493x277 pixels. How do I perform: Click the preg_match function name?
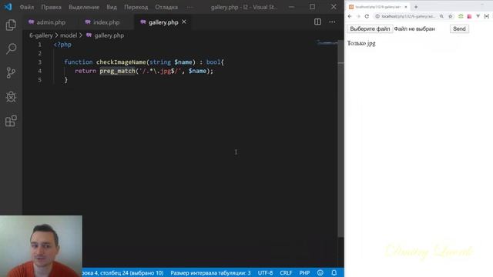117,71
